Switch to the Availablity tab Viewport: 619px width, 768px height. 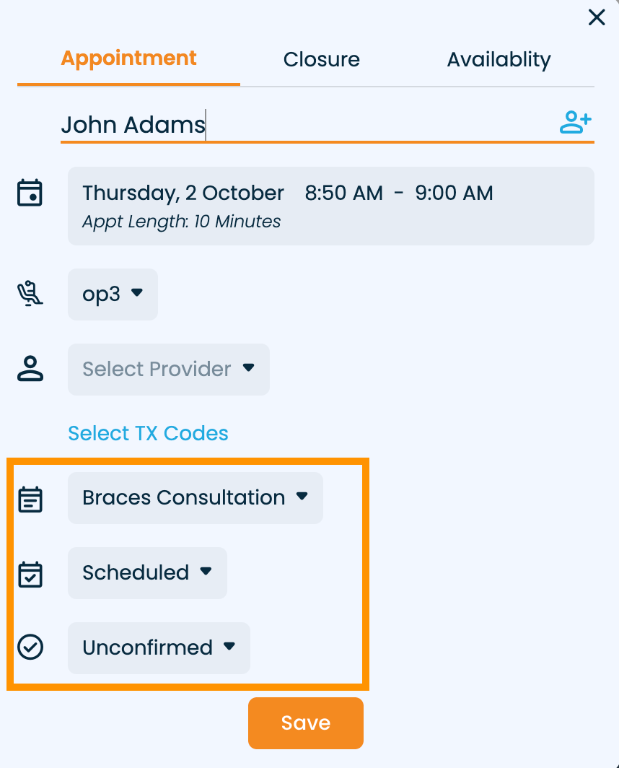point(499,59)
